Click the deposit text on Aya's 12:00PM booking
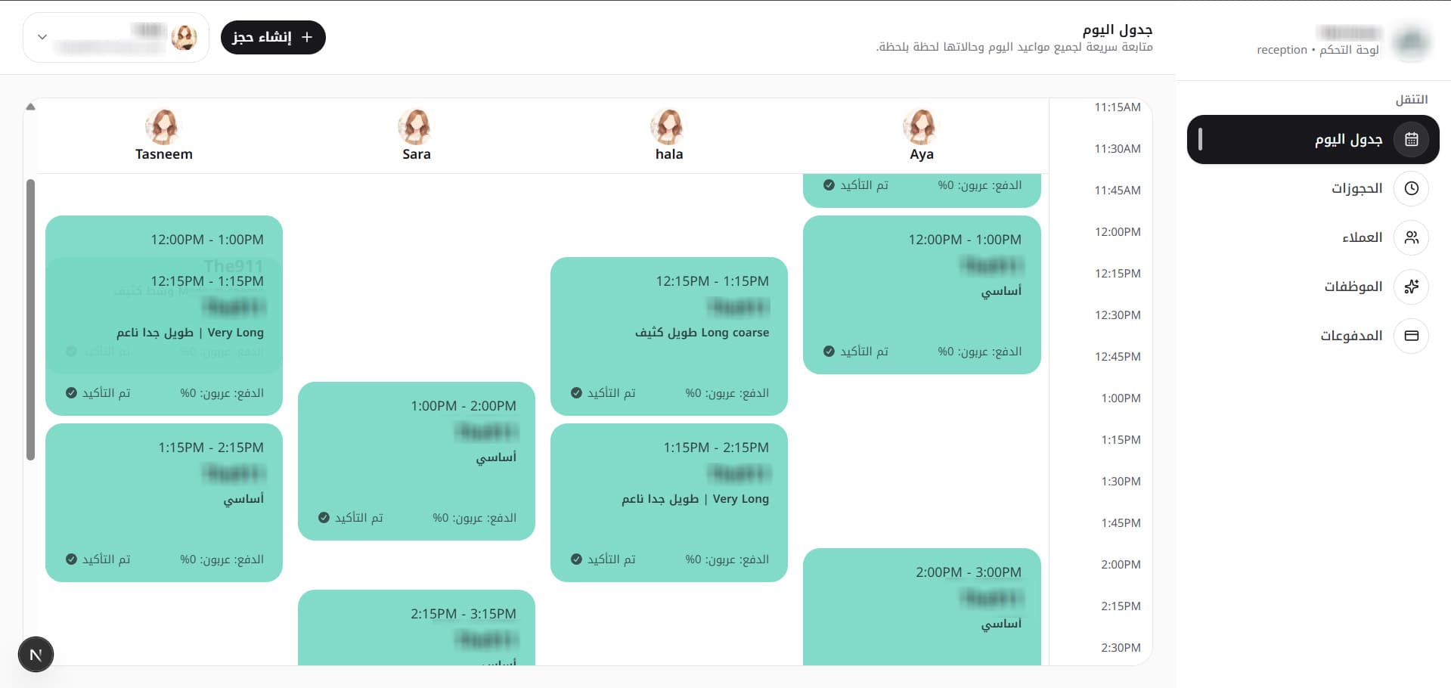The height and width of the screenshot is (688, 1451). pos(980,352)
